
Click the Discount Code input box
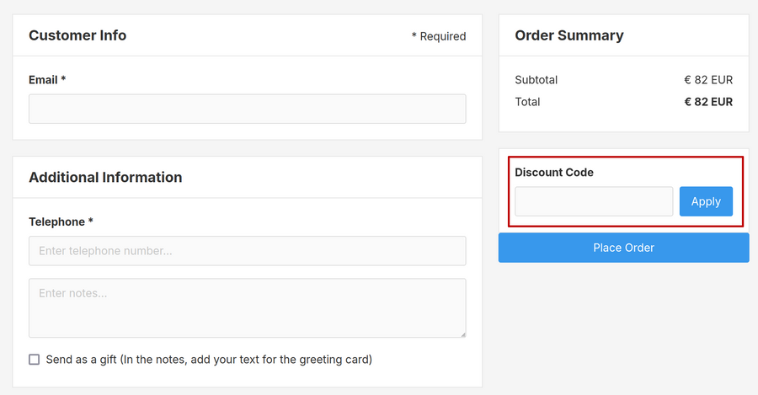click(594, 201)
